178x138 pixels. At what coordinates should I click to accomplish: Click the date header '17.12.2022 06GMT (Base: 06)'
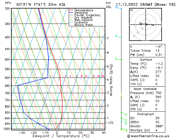click(x=145, y=5)
